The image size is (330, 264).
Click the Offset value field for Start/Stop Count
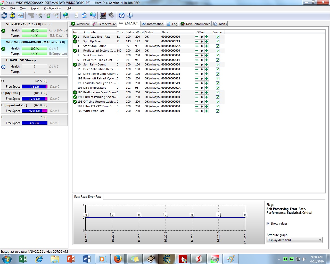[202, 46]
